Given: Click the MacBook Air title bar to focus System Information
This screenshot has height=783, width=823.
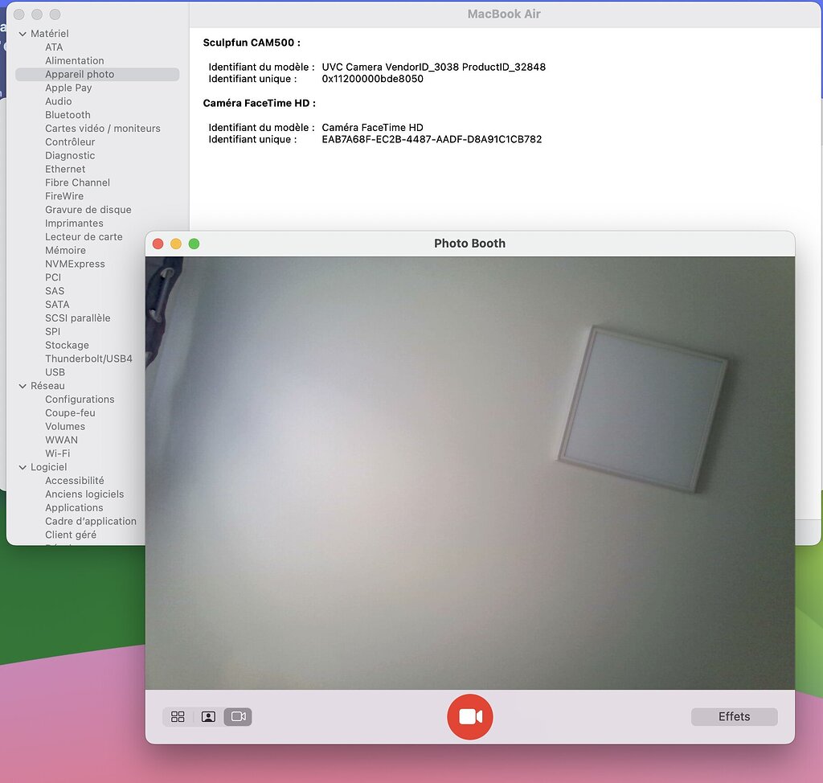Looking at the screenshot, I should coord(504,13).
